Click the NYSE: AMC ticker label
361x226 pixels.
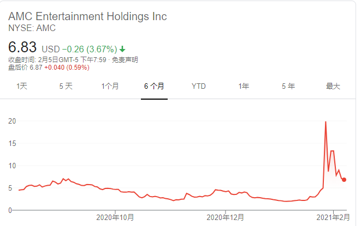pos(32,28)
